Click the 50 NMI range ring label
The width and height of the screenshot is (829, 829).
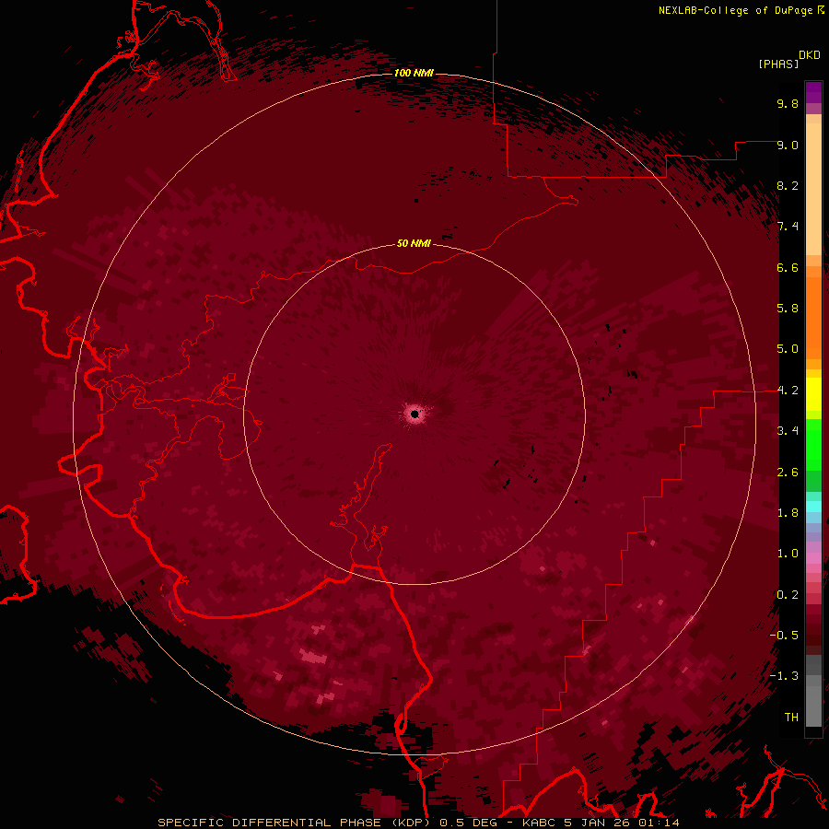pos(414,243)
